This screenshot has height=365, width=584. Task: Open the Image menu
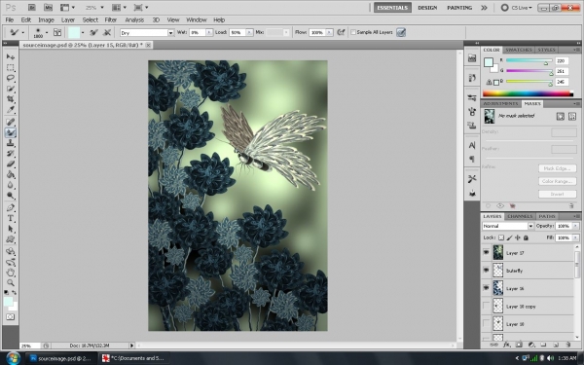click(x=46, y=20)
